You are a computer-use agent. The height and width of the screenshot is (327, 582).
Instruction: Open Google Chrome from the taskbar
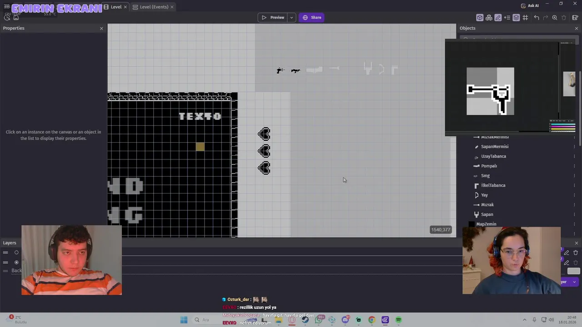(x=371, y=320)
